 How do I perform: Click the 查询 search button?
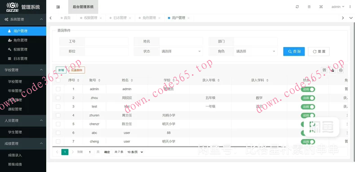pos(294,52)
